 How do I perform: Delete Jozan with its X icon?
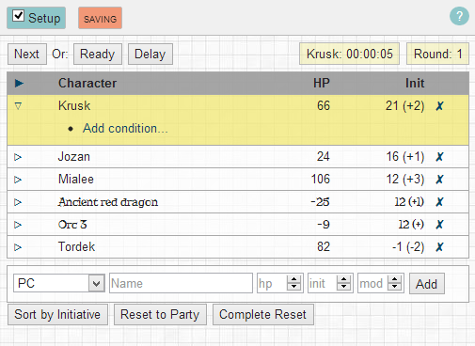[439, 157]
